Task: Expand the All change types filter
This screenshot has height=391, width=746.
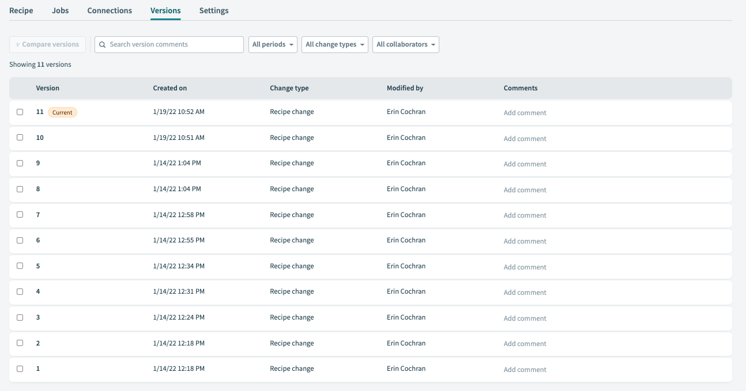Action: pos(334,44)
